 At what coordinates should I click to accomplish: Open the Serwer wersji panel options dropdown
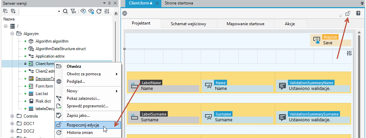[x=104, y=3]
